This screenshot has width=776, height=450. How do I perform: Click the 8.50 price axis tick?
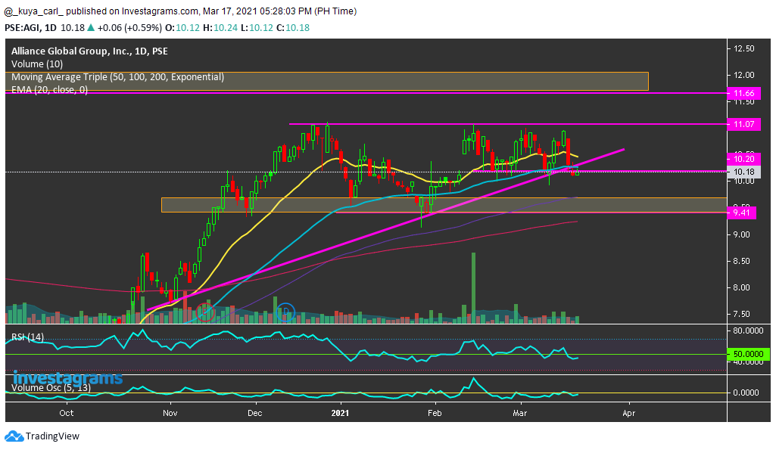coord(742,261)
